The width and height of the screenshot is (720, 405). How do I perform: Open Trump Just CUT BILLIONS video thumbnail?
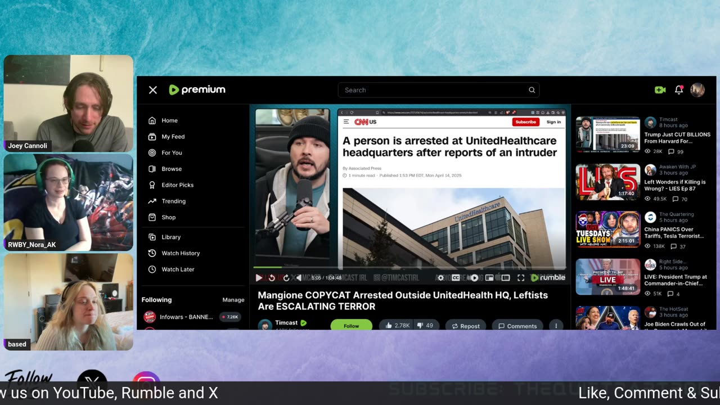coord(607,134)
